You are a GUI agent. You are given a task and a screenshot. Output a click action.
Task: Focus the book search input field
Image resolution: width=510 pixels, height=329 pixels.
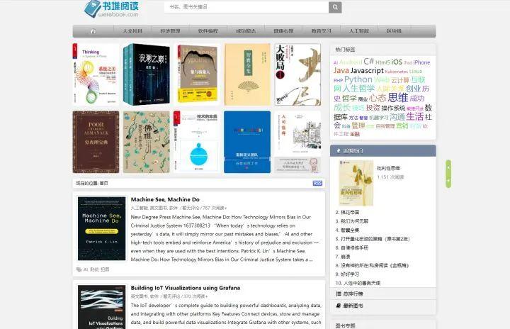pyautogui.click(x=246, y=7)
